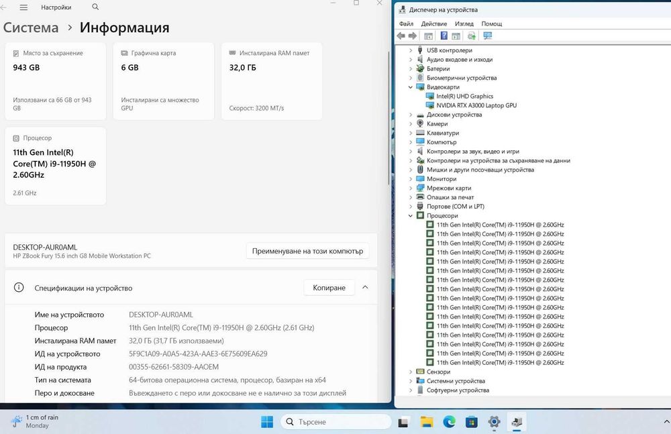Select NVIDIA RTX A3000 Laptop GPU entry

(x=476, y=105)
